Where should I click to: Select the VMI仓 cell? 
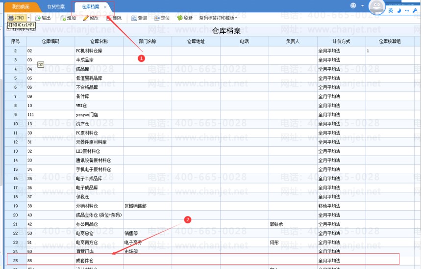tap(99, 106)
